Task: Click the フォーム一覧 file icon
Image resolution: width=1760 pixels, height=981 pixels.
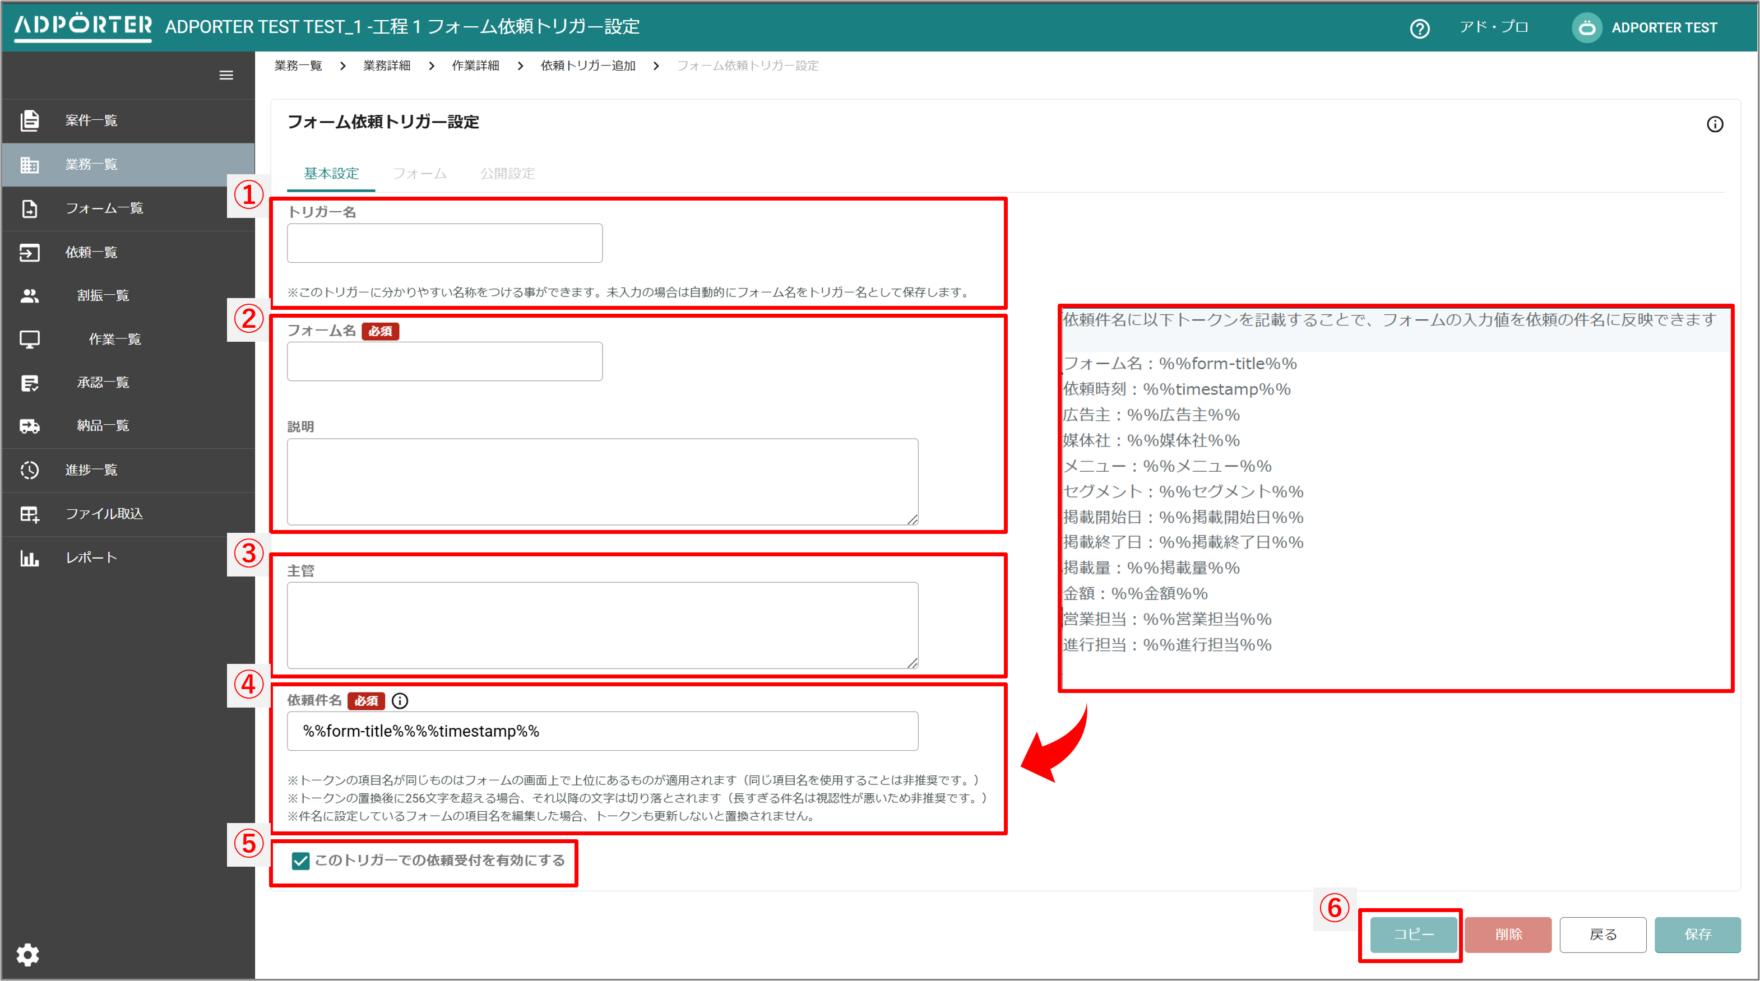Action: pos(29,208)
